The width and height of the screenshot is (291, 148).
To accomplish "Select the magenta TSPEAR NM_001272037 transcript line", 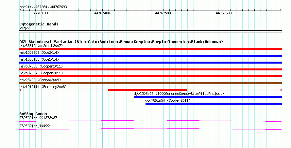I will (x=150, y=121).
